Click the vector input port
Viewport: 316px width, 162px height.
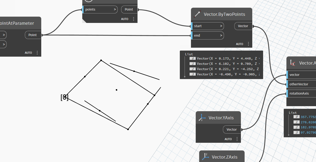point(301,75)
